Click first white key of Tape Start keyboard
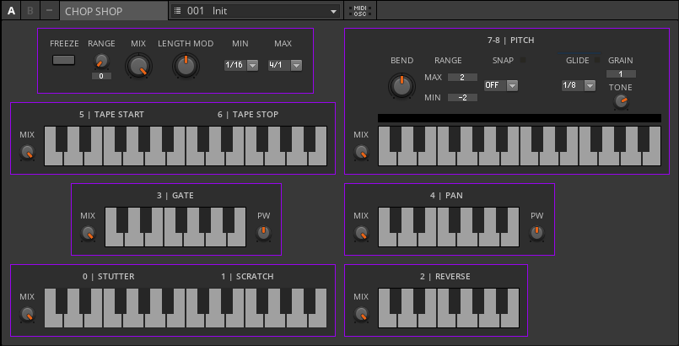 click(x=54, y=158)
